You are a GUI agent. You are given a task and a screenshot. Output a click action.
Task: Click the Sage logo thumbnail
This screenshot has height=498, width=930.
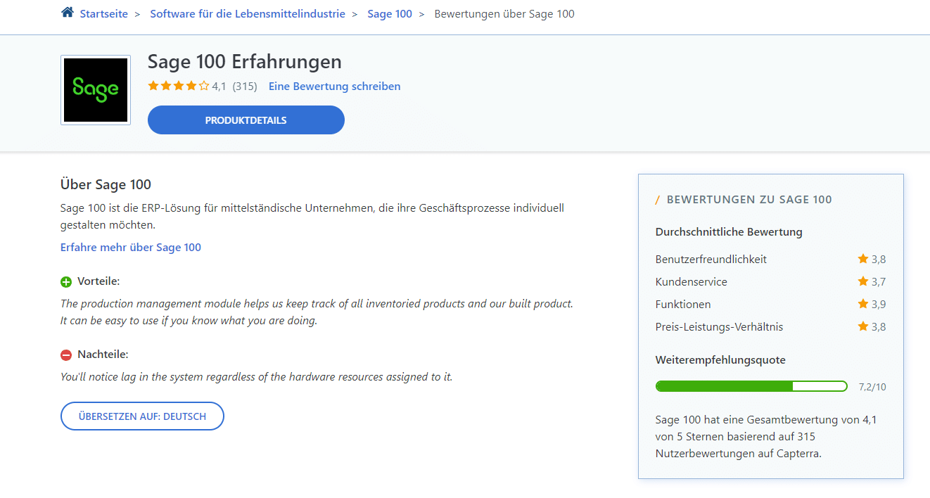(x=96, y=90)
